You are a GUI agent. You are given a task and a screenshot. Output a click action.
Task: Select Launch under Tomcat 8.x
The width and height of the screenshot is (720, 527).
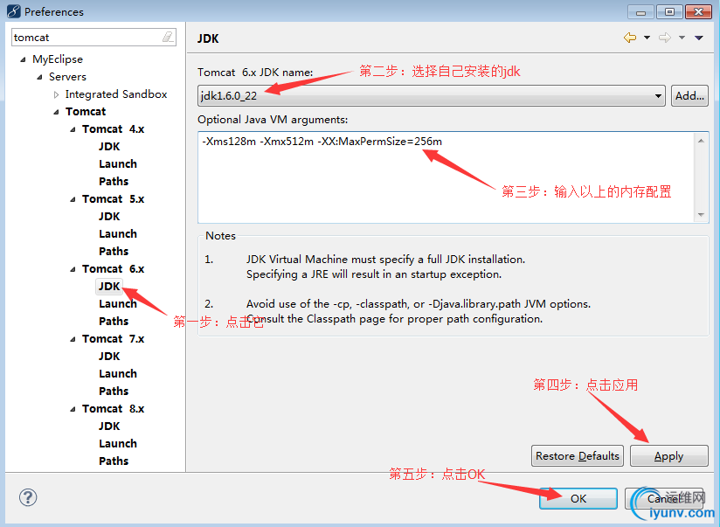click(x=118, y=444)
